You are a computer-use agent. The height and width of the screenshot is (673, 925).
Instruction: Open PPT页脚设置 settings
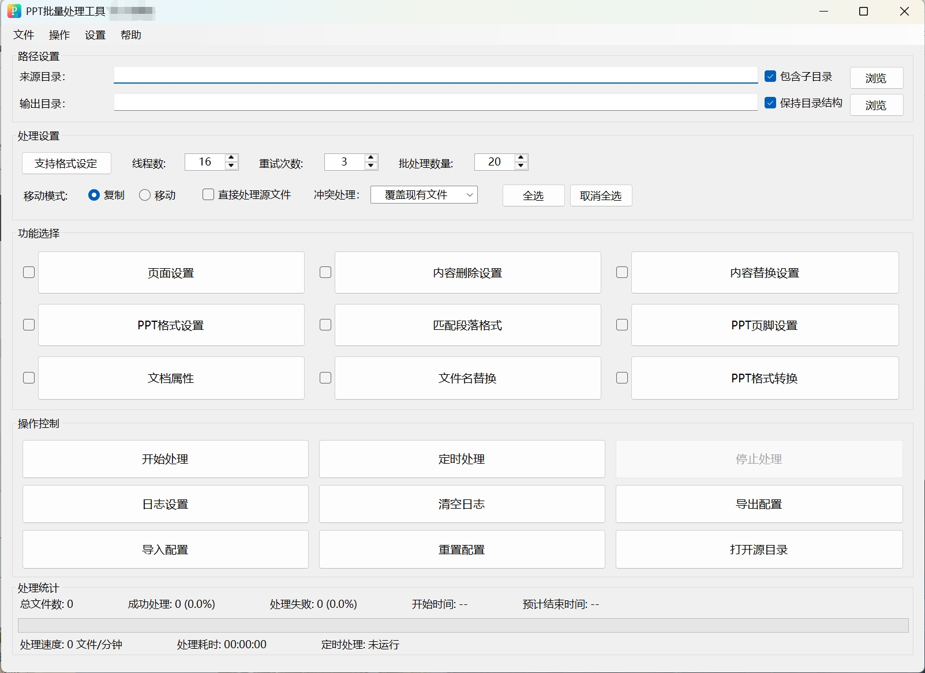coord(765,325)
